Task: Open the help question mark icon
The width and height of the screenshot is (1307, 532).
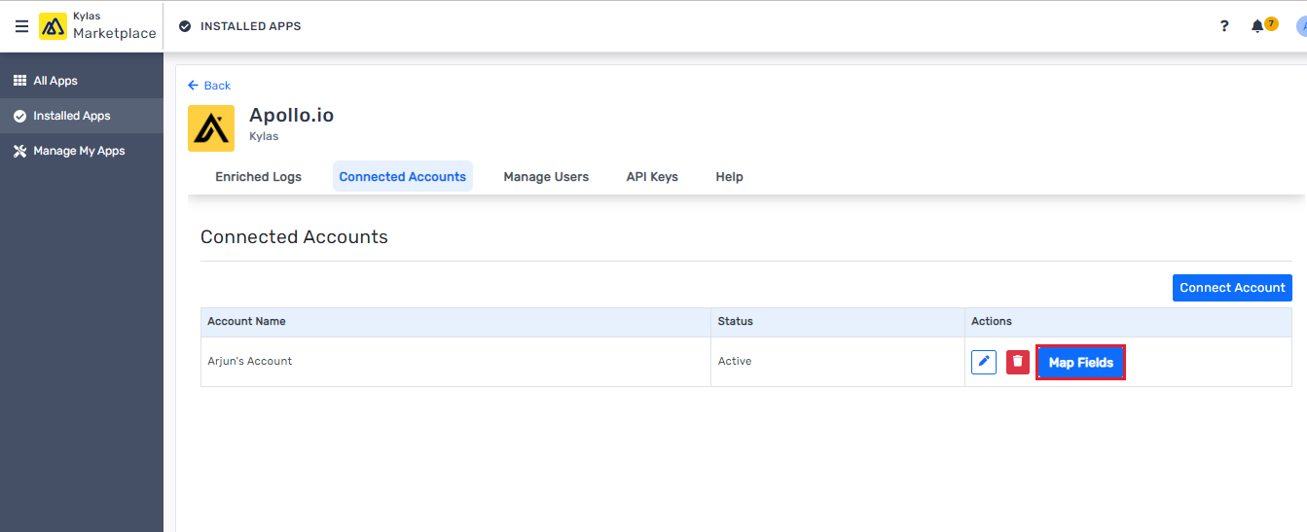Action: (x=1224, y=26)
